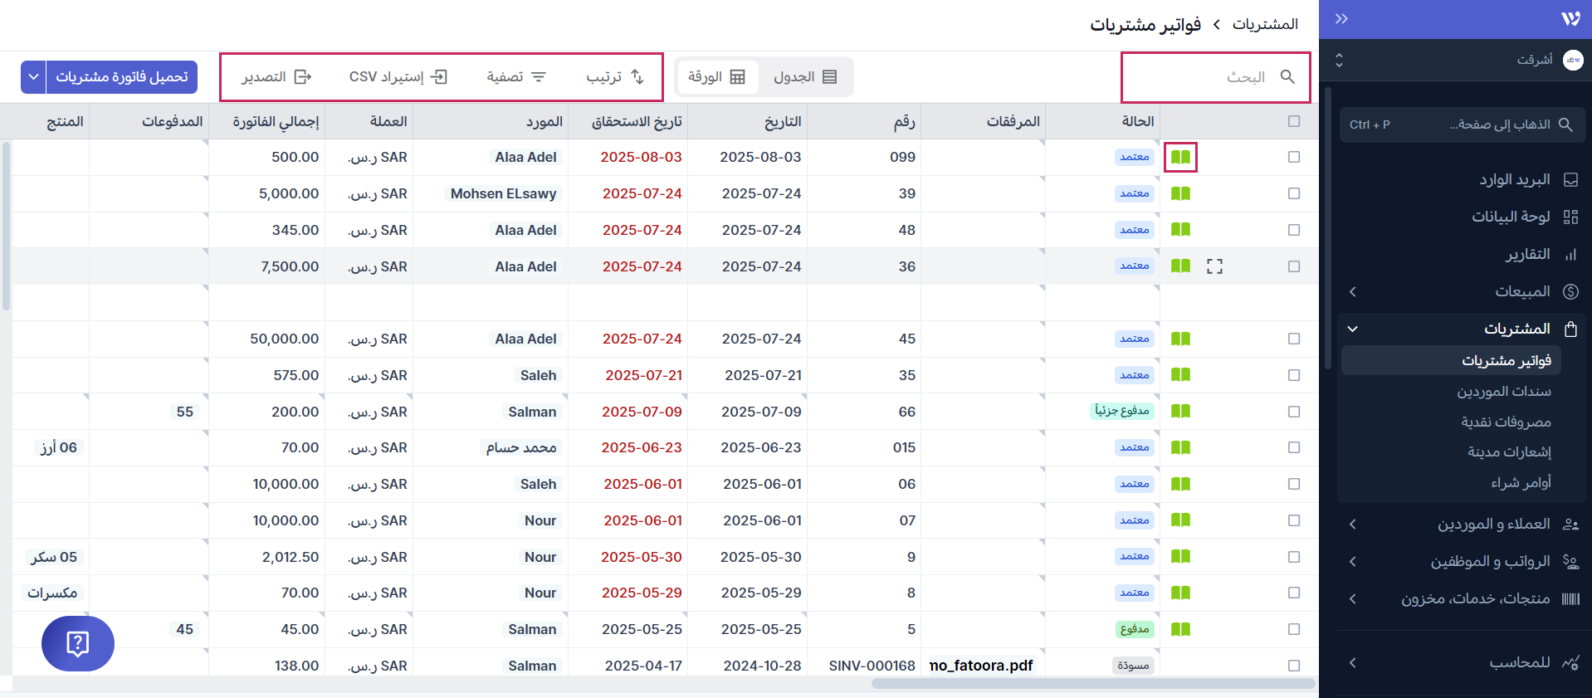Click the help chat bubble icon
The width and height of the screenshot is (1592, 698).
coord(78,643)
